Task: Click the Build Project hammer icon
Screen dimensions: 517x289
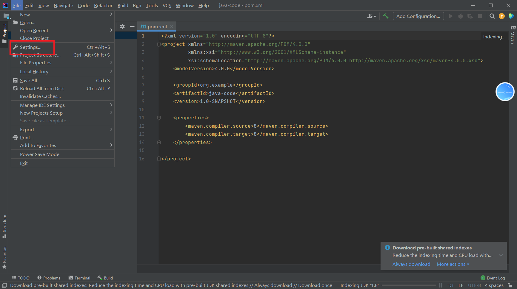Action: [x=386, y=16]
